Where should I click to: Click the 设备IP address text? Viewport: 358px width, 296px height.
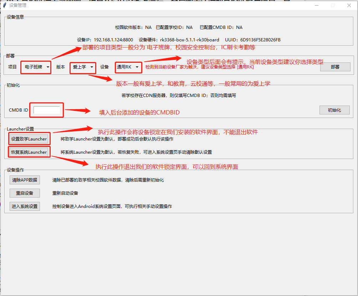click(105, 40)
